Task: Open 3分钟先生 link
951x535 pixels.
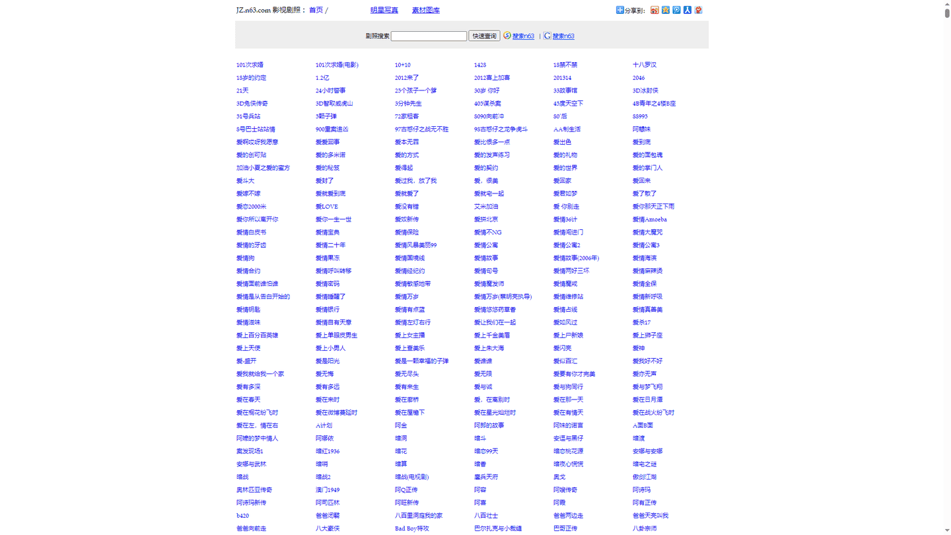Action: pyautogui.click(x=408, y=104)
